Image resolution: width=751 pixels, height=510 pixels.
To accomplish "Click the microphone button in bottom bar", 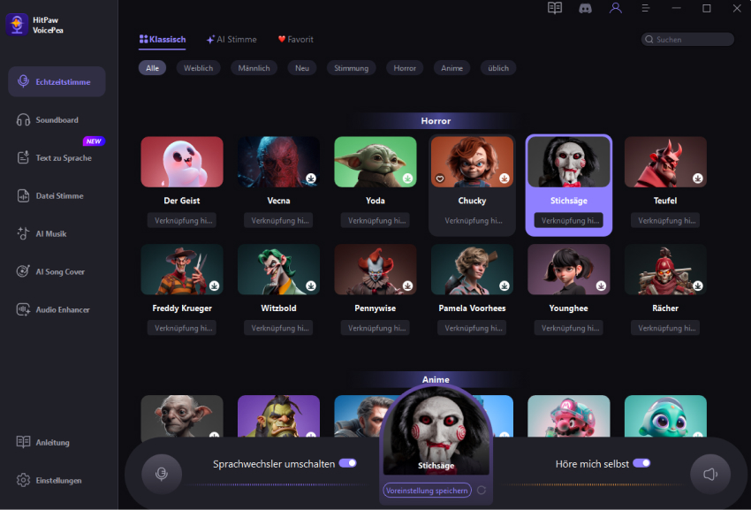I will pos(162,474).
